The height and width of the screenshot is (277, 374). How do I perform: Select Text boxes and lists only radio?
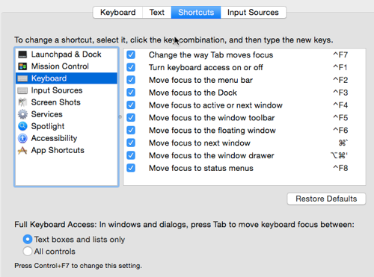pos(28,240)
